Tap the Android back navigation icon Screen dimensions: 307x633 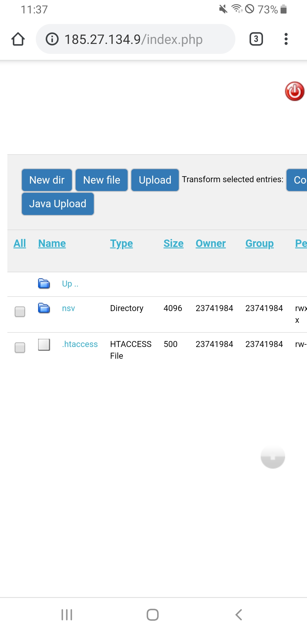[239, 614]
